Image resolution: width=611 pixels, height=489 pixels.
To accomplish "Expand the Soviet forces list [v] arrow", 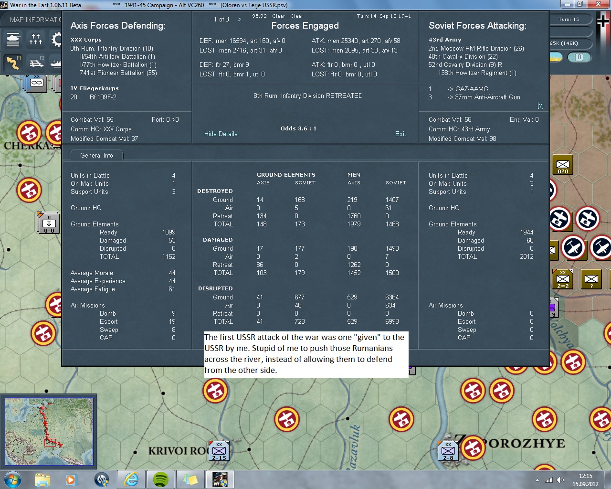I will [x=540, y=106].
